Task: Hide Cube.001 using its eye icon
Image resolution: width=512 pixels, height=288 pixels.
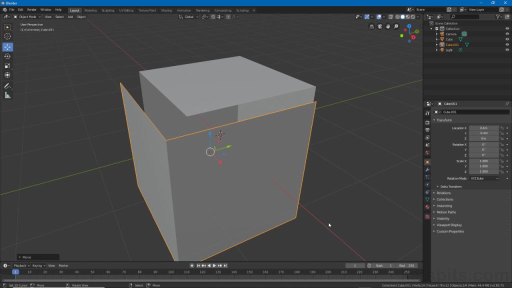Action: tap(506, 44)
